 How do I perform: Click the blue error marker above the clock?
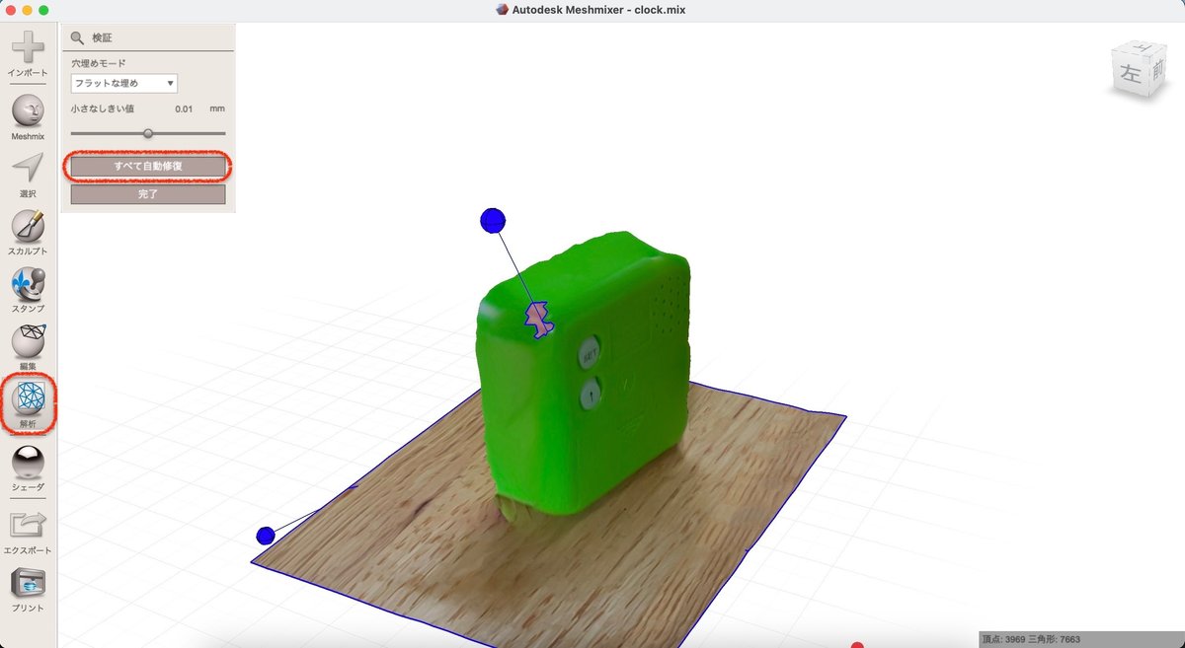tap(493, 220)
